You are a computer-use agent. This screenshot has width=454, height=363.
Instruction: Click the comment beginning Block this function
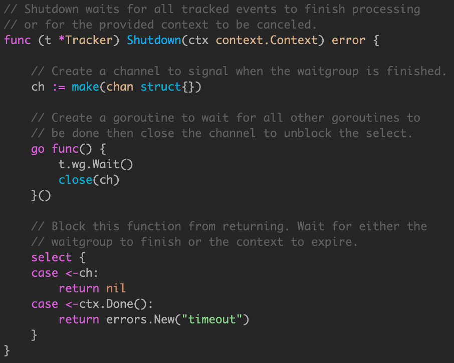point(229,226)
